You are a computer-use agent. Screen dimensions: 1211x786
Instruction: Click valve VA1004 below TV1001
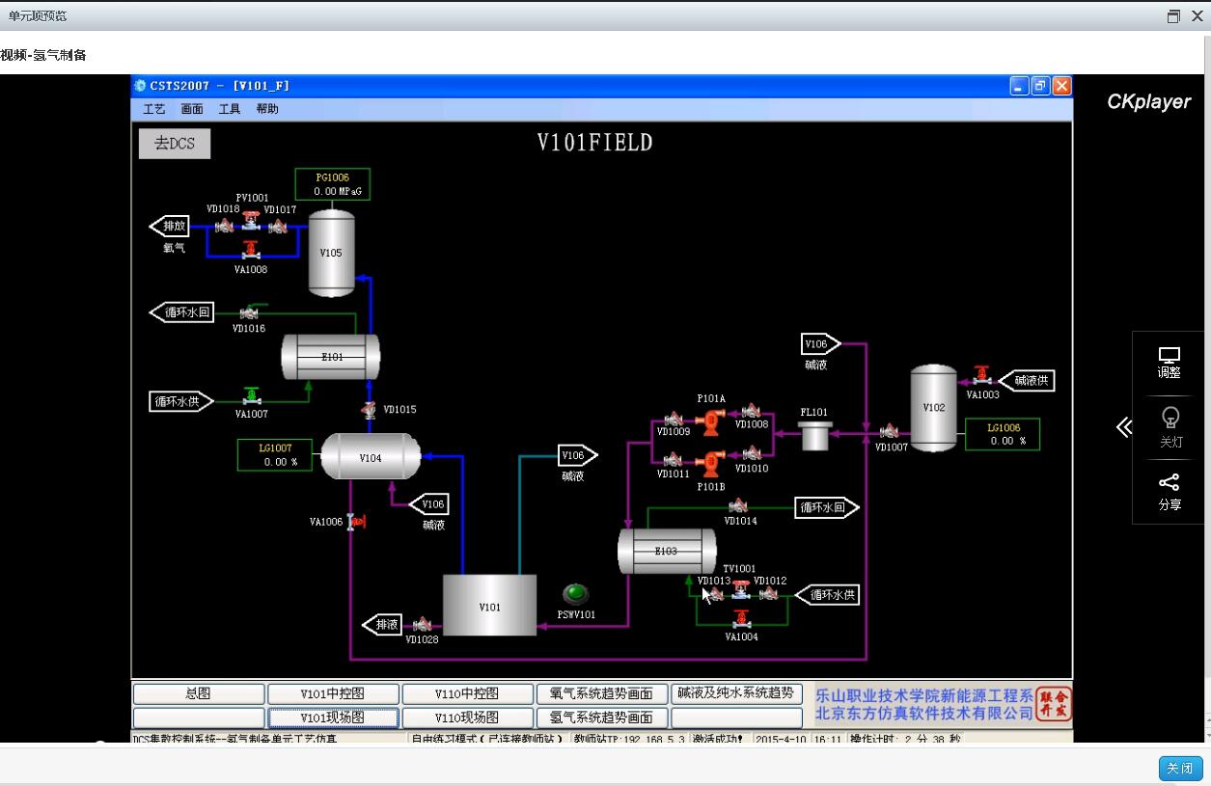point(741,618)
